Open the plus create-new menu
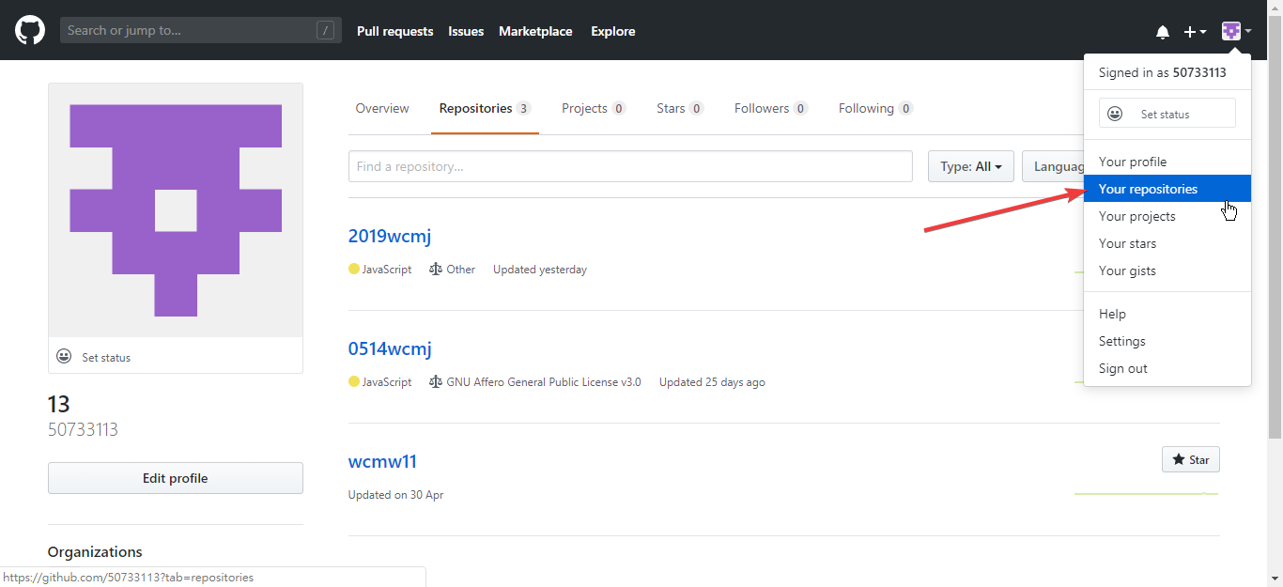Viewport: 1283px width, 587px height. [1195, 32]
